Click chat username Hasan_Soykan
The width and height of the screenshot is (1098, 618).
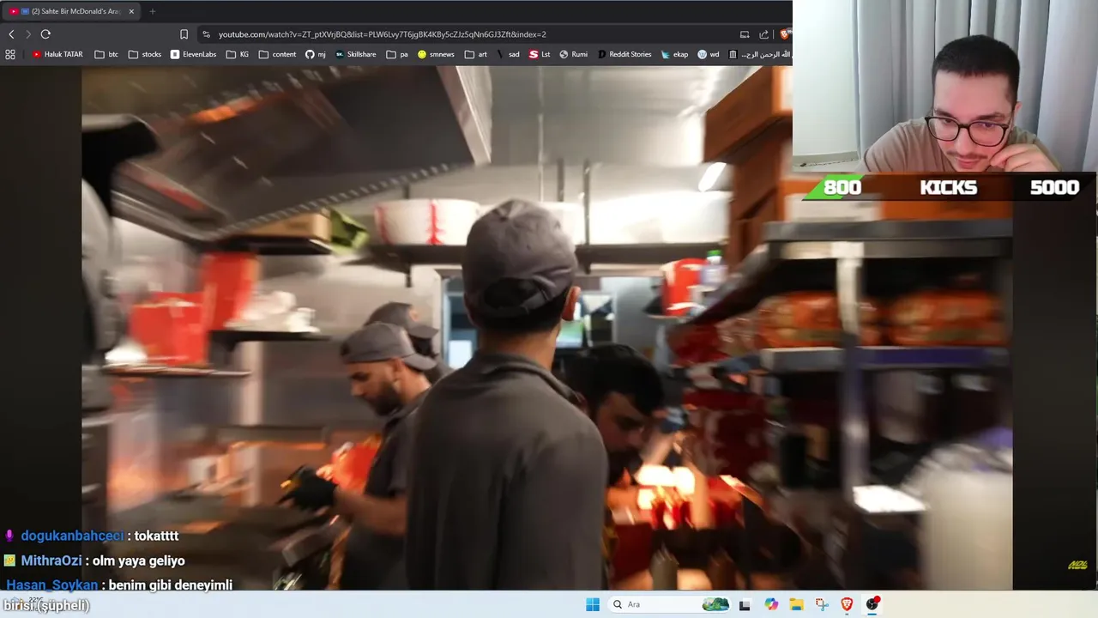pyautogui.click(x=51, y=585)
